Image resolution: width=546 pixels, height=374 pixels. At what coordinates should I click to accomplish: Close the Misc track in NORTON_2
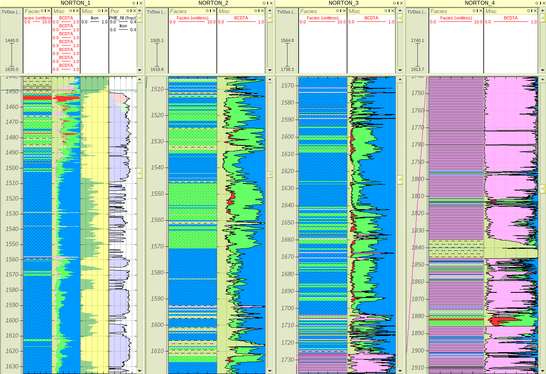click(x=262, y=11)
